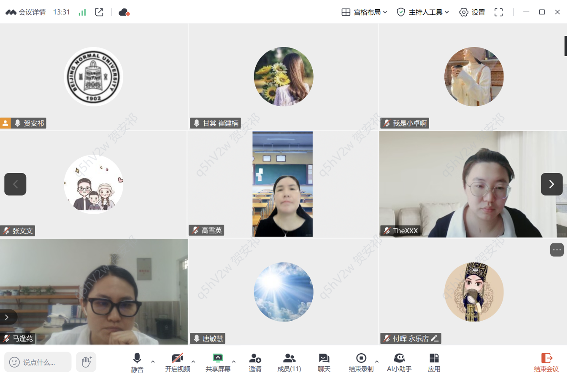Image resolution: width=568 pixels, height=381 pixels.
Task: Stop recording with 结束录制
Action: 361,362
